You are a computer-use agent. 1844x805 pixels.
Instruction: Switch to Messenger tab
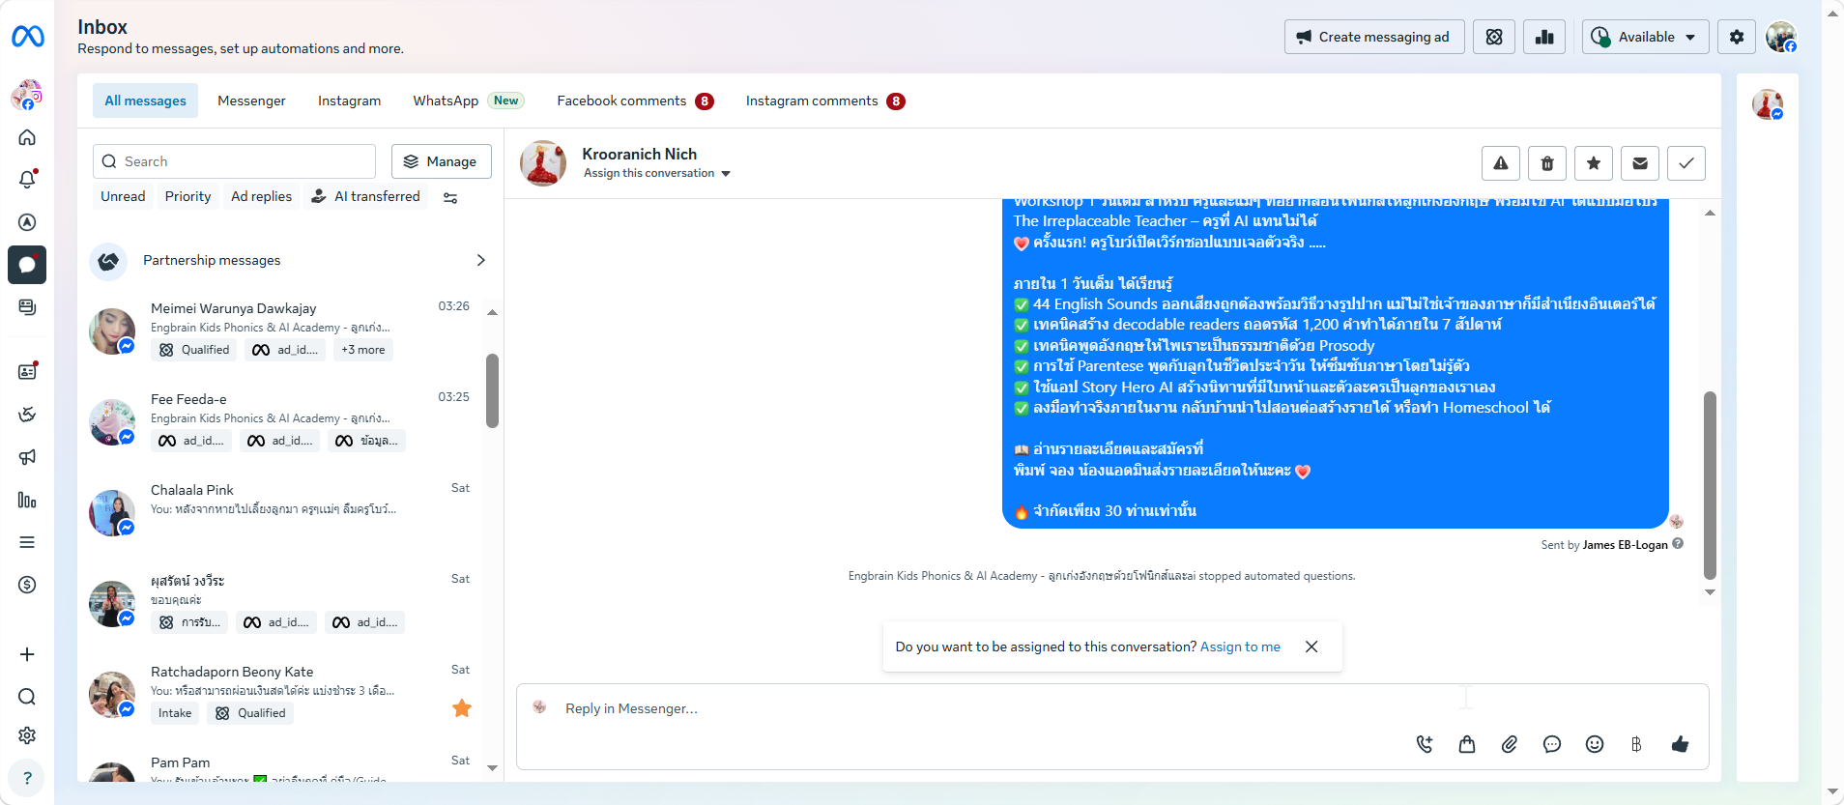coord(251,101)
